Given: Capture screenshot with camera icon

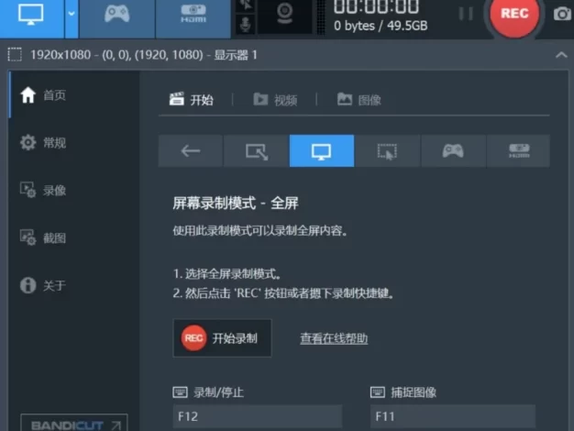Looking at the screenshot, I should [x=562, y=15].
